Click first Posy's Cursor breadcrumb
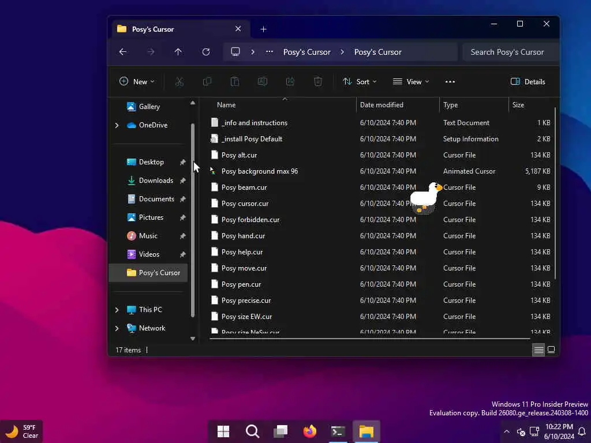 point(307,52)
